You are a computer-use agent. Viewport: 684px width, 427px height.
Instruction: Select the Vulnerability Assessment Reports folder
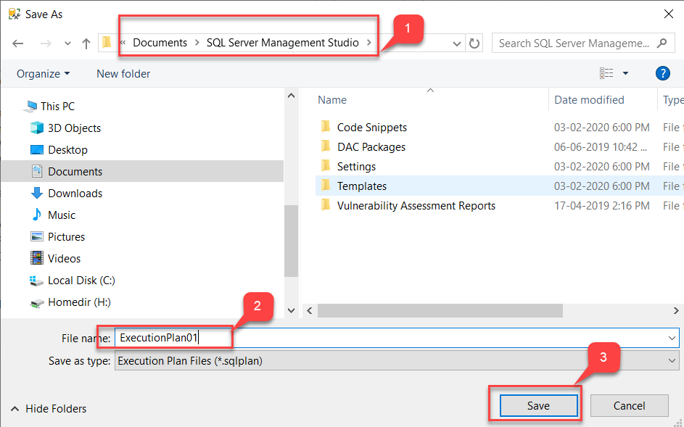(x=416, y=206)
